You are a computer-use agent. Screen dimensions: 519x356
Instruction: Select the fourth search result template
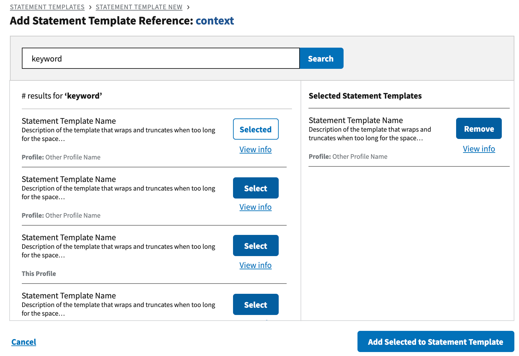256,305
